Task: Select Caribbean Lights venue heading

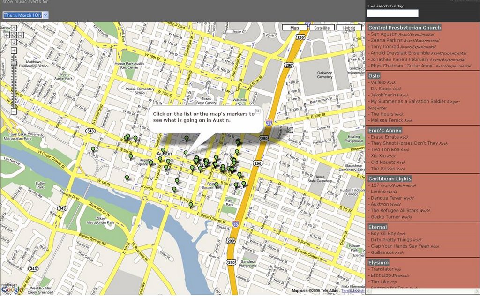Action: [390, 179]
